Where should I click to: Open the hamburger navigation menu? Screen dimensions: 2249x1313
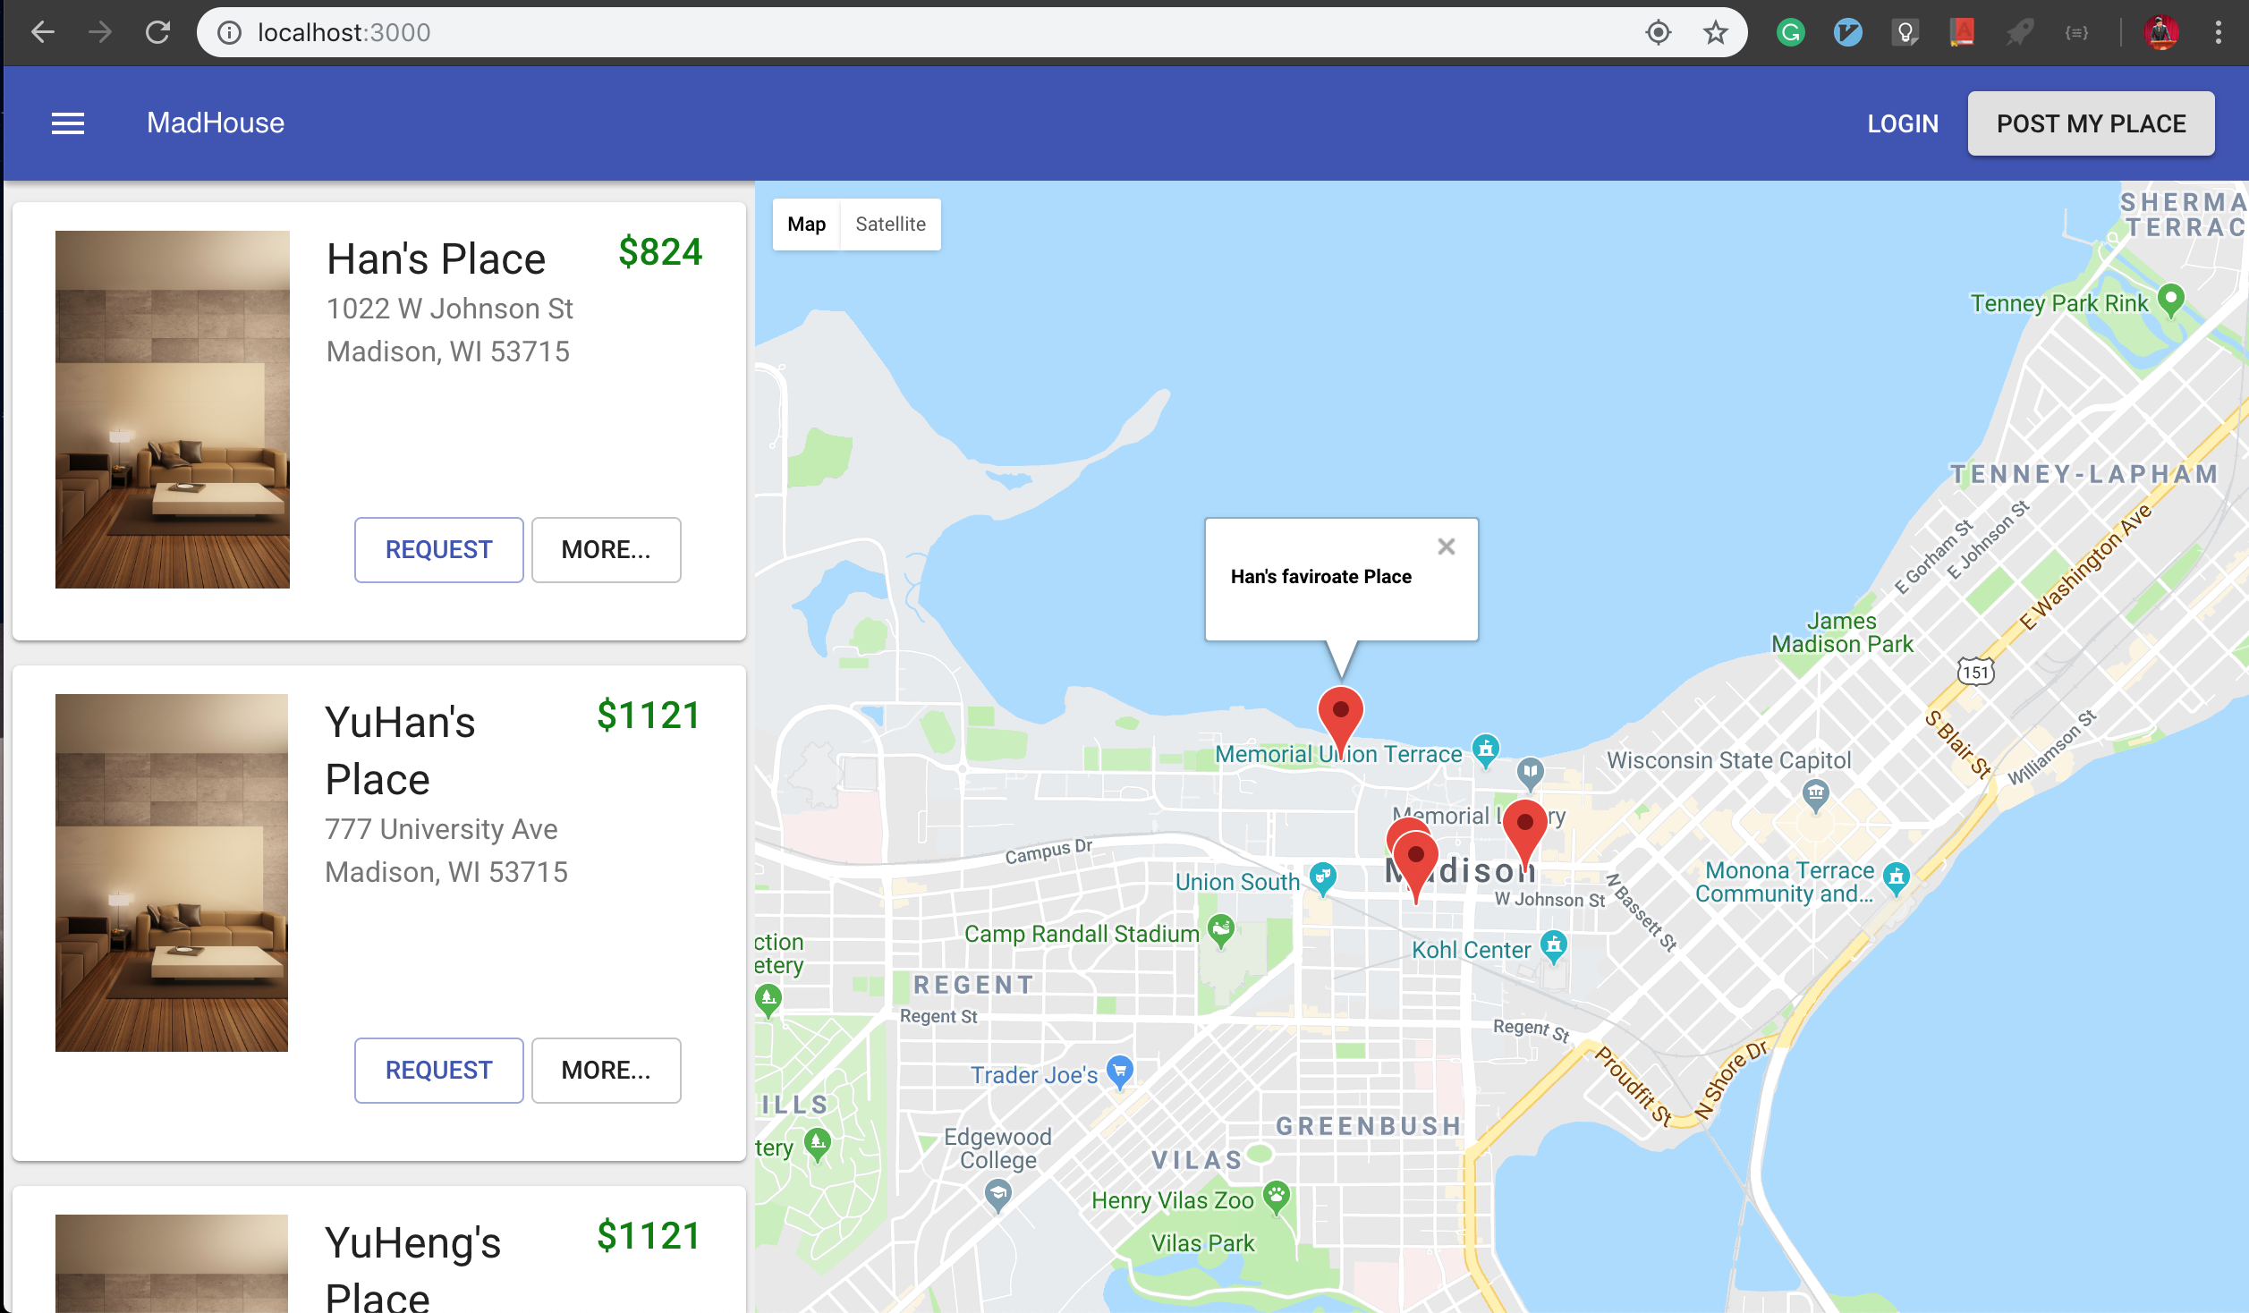point(68,123)
